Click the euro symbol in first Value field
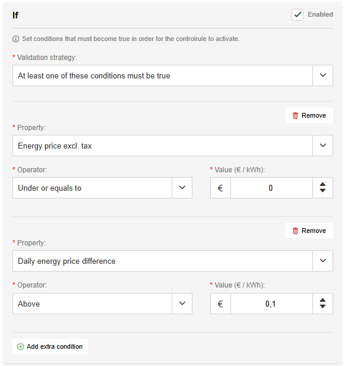Image resolution: width=345 pixels, height=366 pixels. (x=220, y=188)
